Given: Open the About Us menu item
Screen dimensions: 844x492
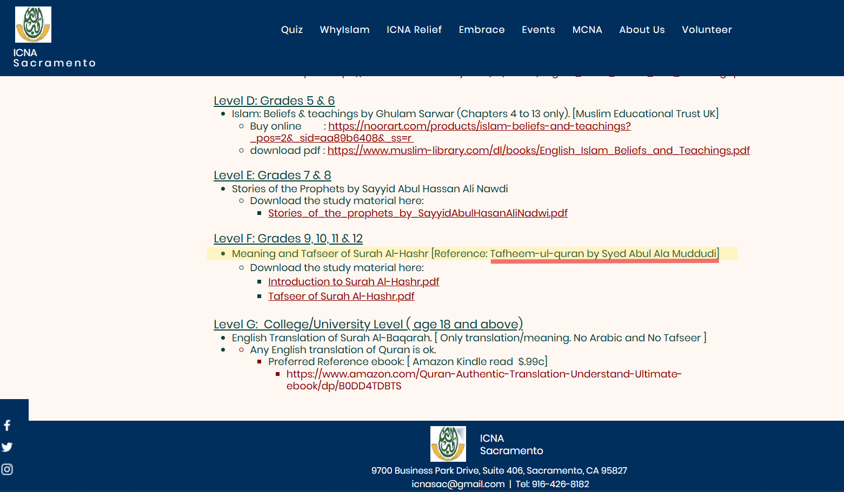Looking at the screenshot, I should coord(642,30).
